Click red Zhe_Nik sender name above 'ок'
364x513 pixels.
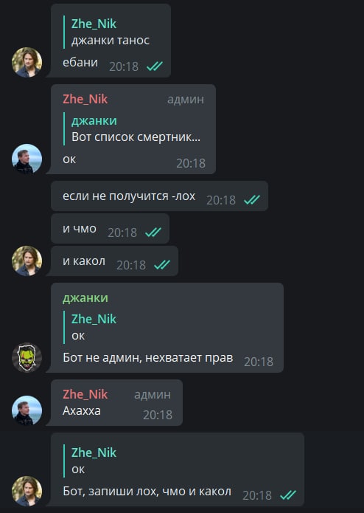point(85,99)
